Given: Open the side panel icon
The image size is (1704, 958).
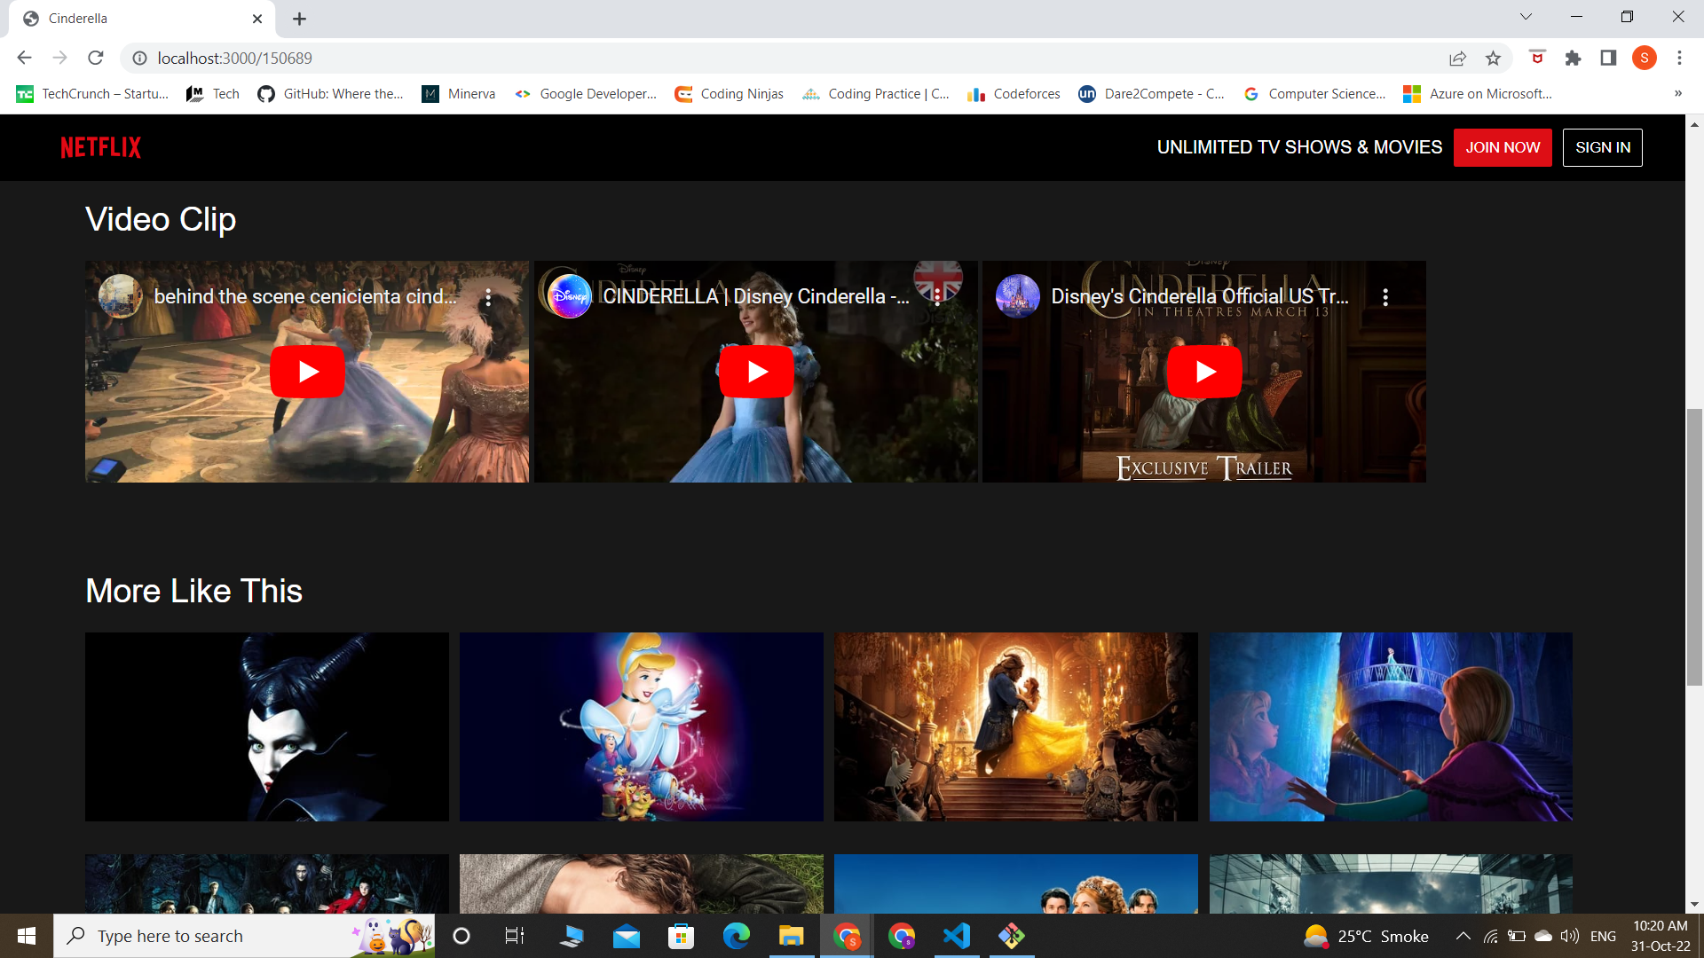Looking at the screenshot, I should pos(1608,58).
